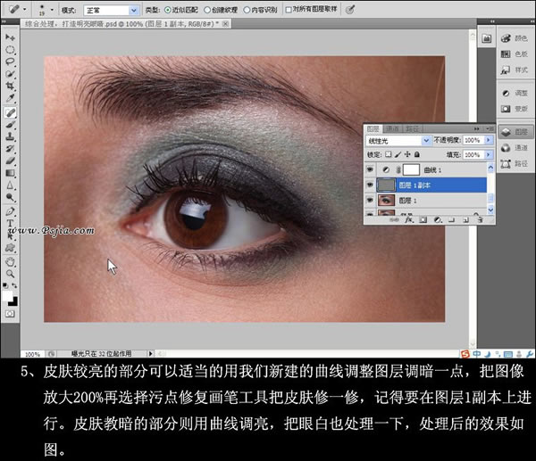Select the Lasso tool
Screen dimensions: 536x461
[11, 62]
